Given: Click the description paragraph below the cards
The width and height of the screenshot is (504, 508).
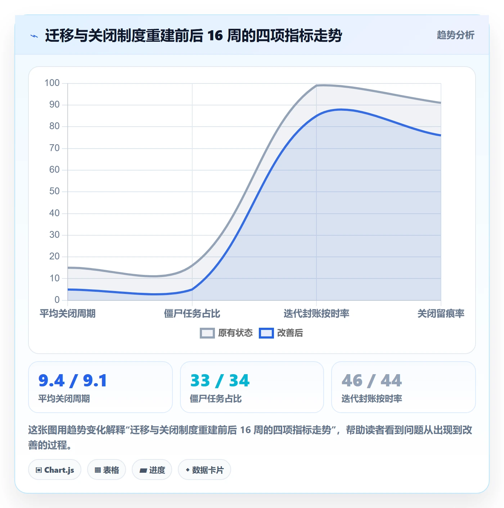Looking at the screenshot, I should [250, 437].
